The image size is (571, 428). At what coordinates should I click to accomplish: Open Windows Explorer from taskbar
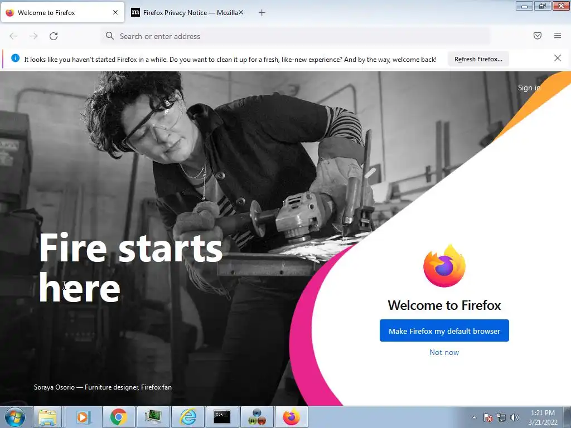[48, 417]
